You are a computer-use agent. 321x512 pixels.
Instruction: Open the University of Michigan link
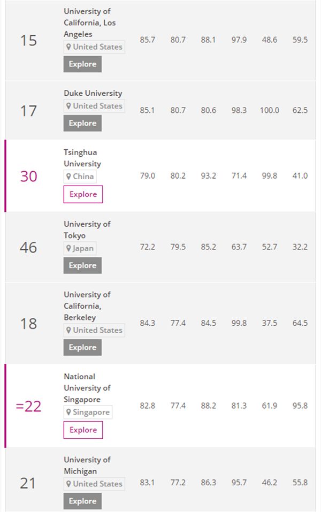87,465
